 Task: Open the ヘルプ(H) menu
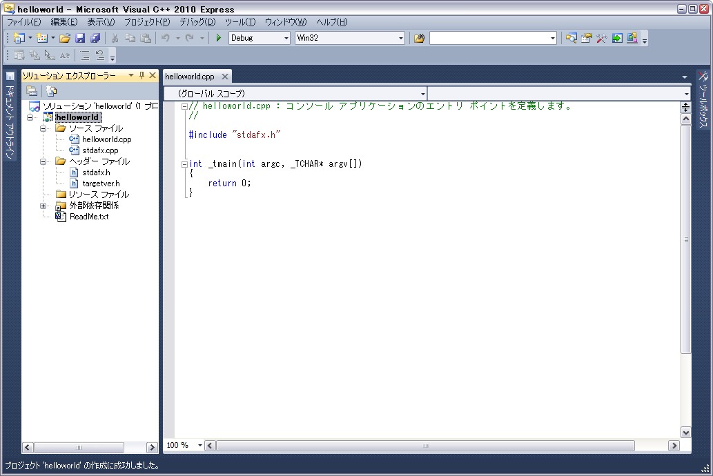pos(331,22)
